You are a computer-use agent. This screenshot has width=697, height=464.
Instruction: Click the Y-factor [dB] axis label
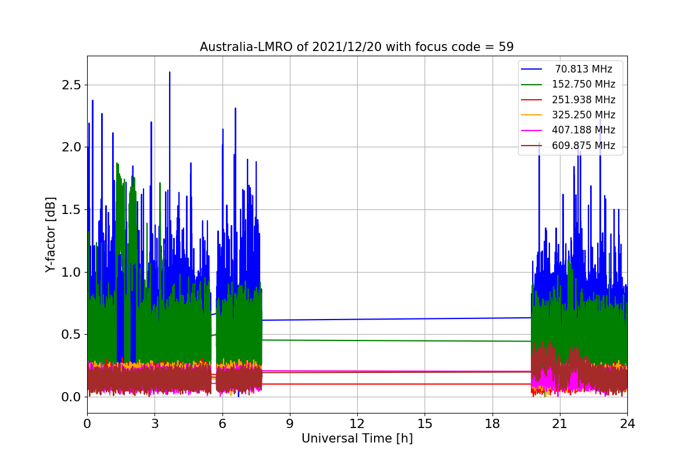[51, 235]
